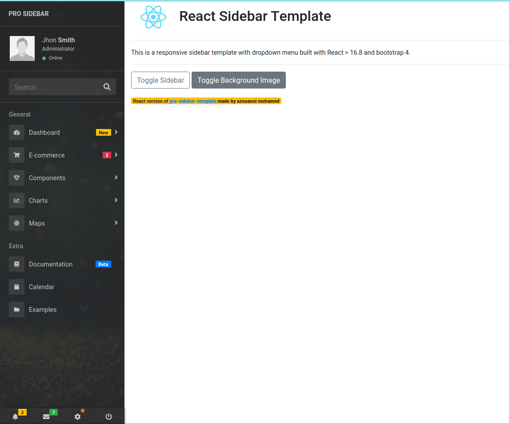509x424 pixels.
Task: Click the Extra section header
Action: (16, 246)
